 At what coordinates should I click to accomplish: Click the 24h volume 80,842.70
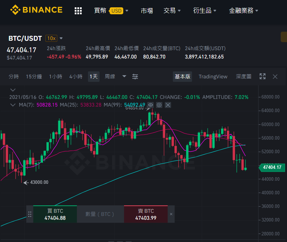click(x=154, y=57)
